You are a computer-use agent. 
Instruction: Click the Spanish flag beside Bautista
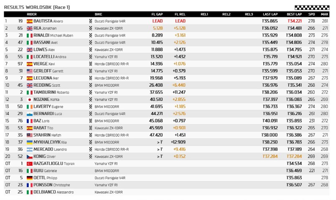click(29, 21)
